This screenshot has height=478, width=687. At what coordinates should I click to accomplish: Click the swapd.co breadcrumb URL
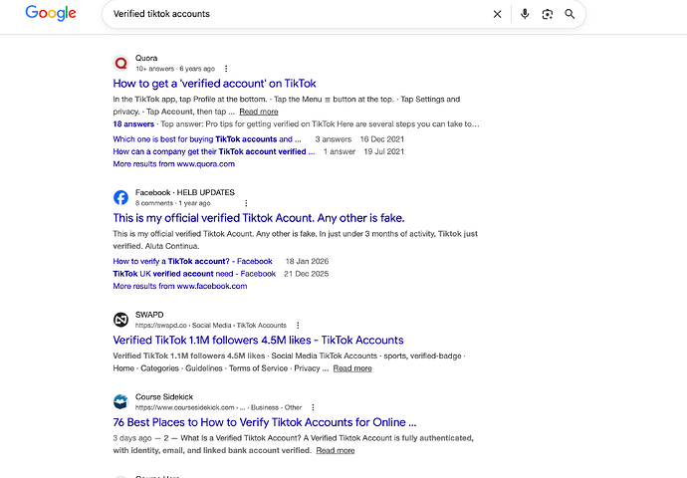click(x=211, y=326)
